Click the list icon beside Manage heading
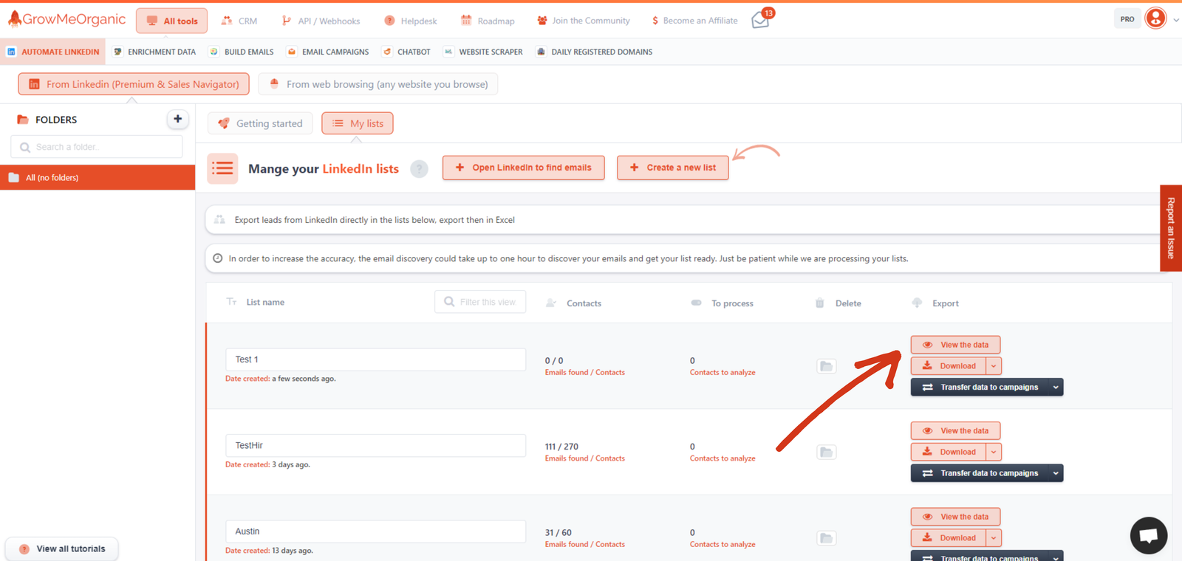The height and width of the screenshot is (561, 1182). click(222, 168)
